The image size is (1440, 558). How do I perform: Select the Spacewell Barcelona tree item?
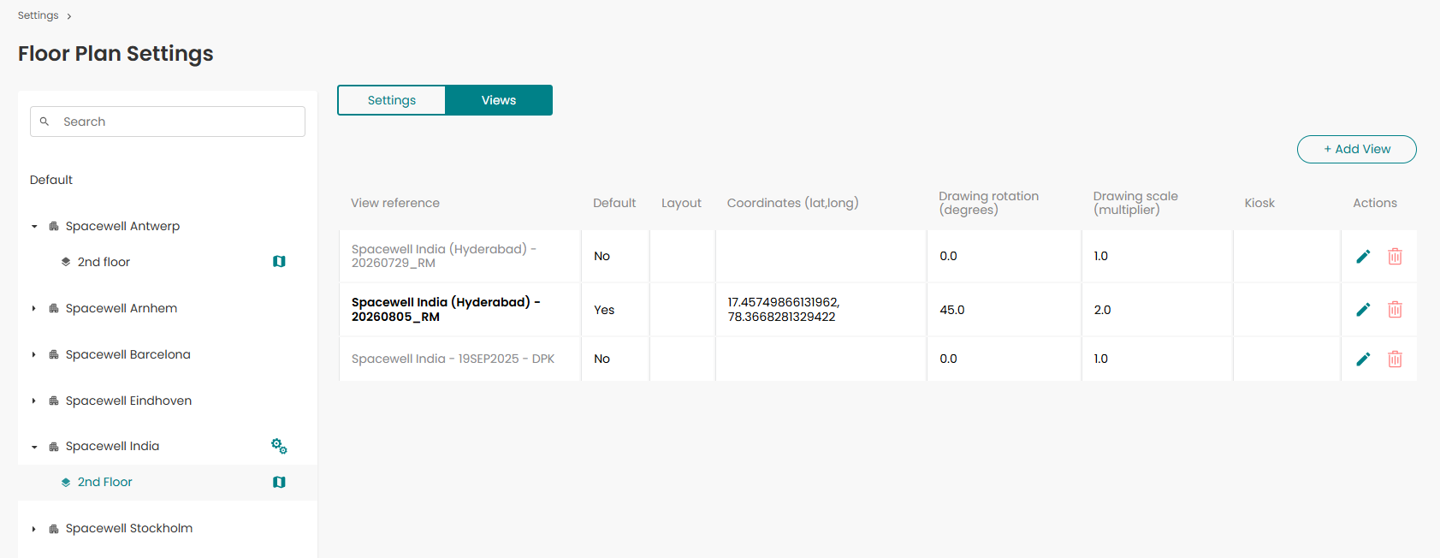click(x=128, y=355)
